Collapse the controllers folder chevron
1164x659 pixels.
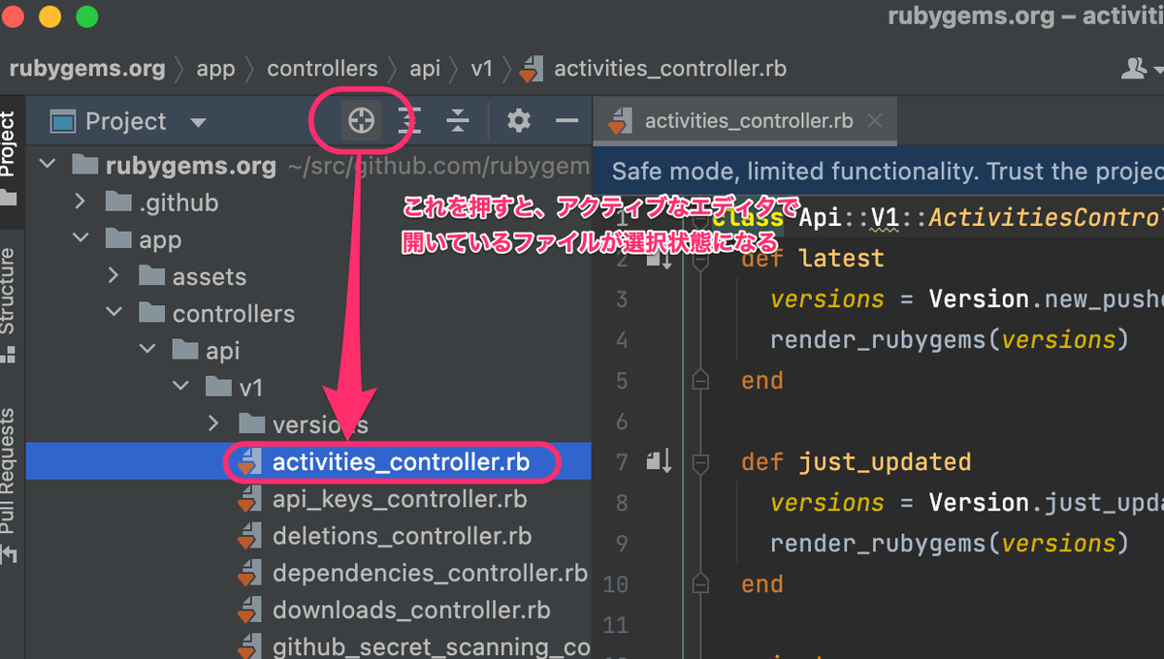point(114,313)
